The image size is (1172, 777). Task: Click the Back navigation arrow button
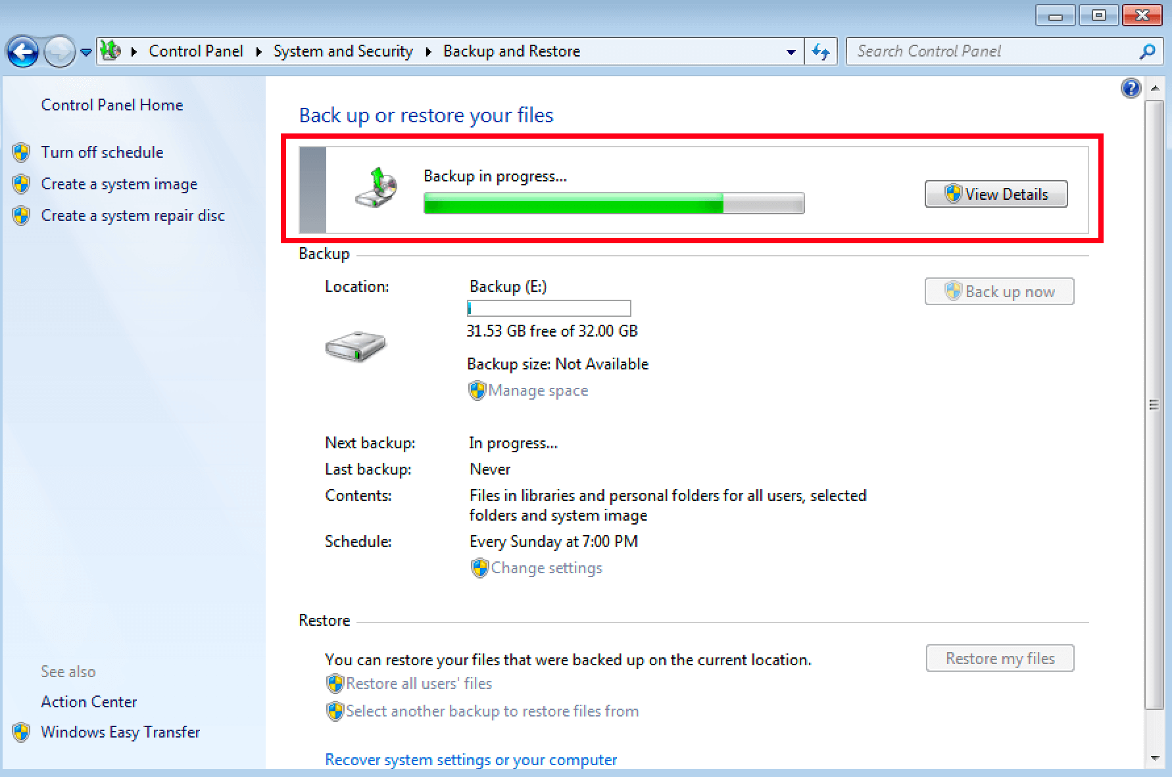click(x=23, y=52)
